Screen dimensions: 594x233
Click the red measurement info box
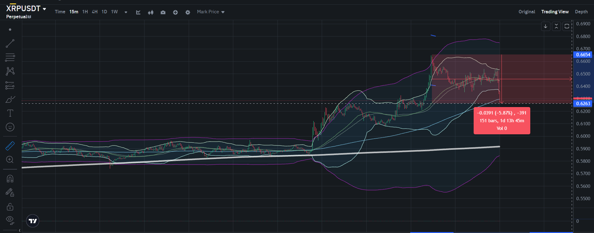click(502, 121)
